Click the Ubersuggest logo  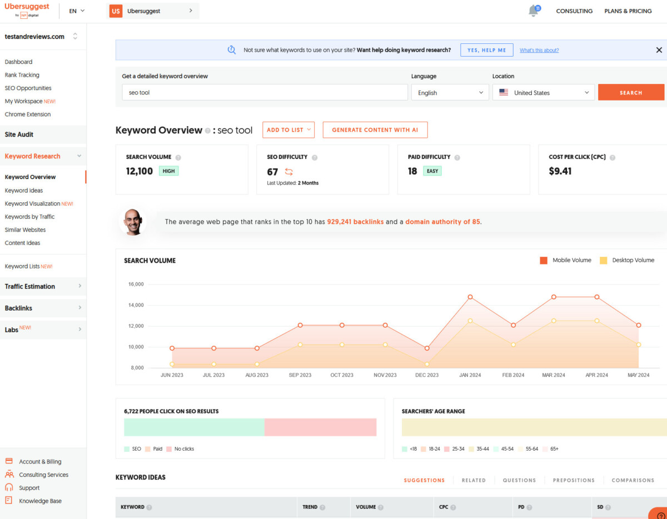(27, 10)
